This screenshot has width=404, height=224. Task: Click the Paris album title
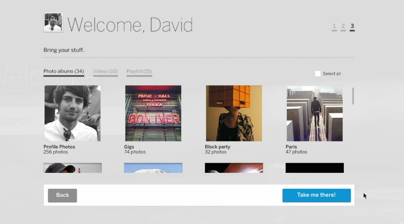[x=291, y=147]
